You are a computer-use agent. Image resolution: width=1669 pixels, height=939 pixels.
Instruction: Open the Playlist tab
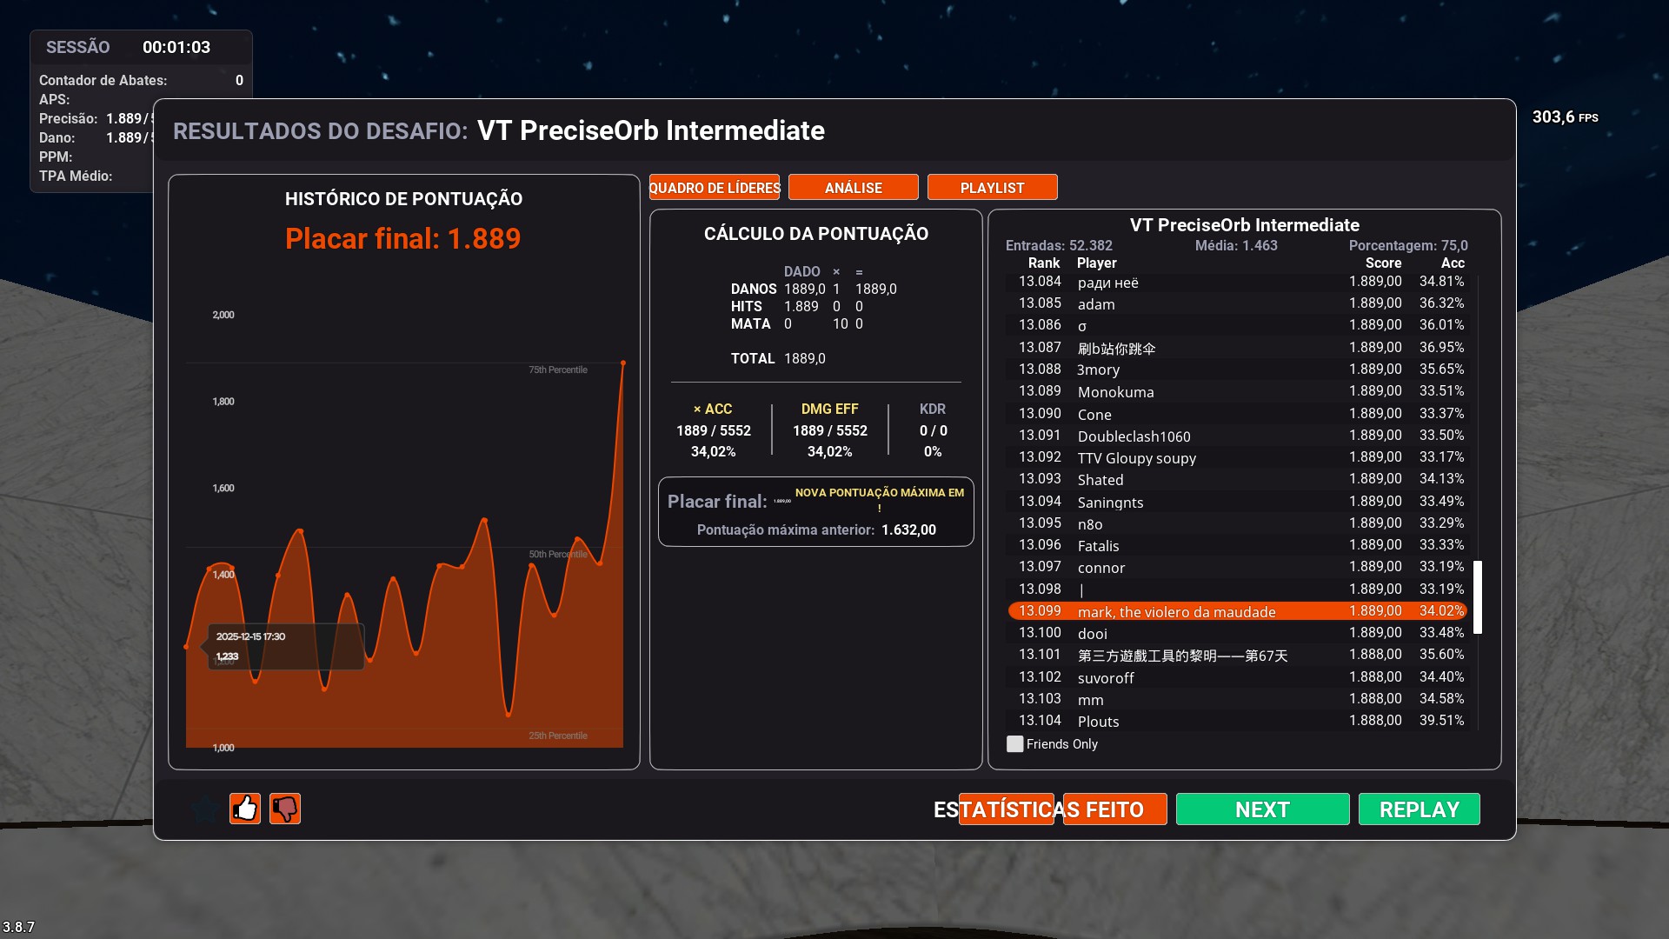coord(992,188)
